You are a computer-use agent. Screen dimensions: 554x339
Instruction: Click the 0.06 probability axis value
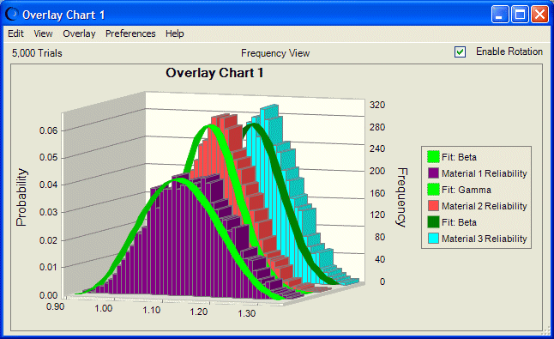[x=48, y=130]
